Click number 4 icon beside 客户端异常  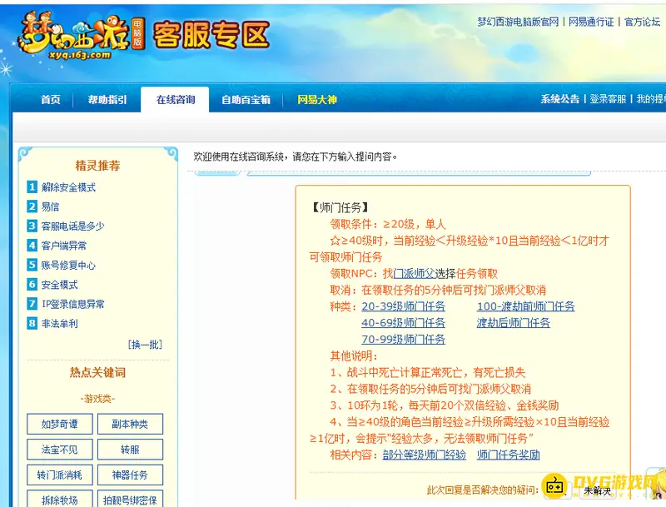click(x=32, y=246)
